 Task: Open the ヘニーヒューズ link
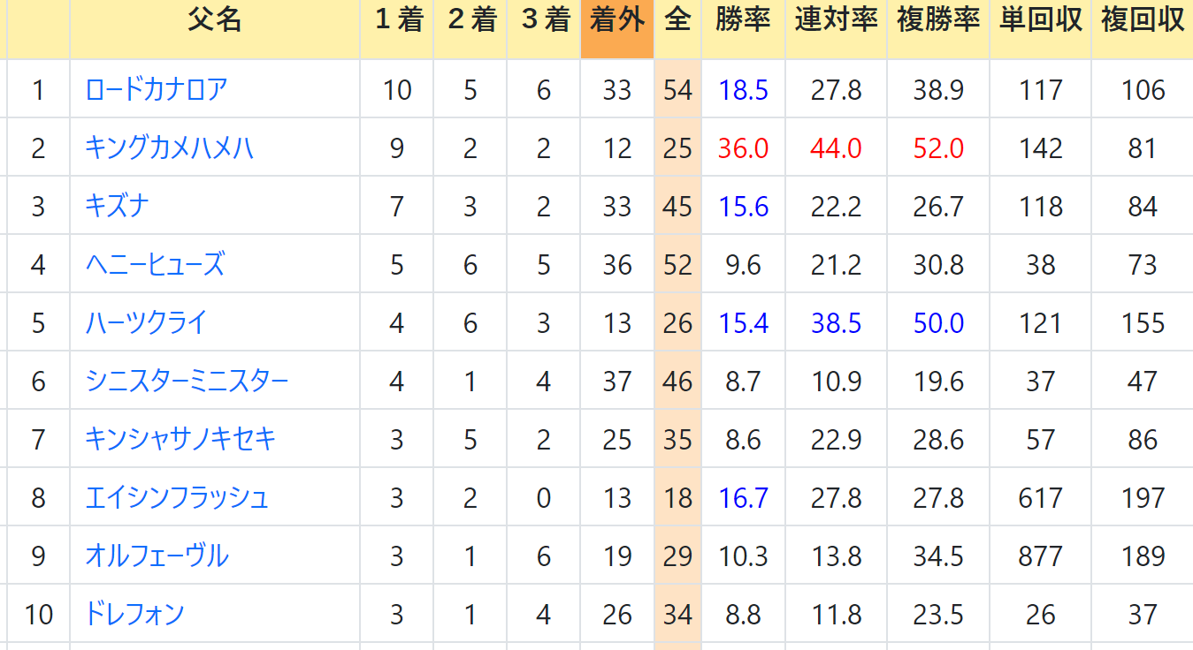pos(156,264)
